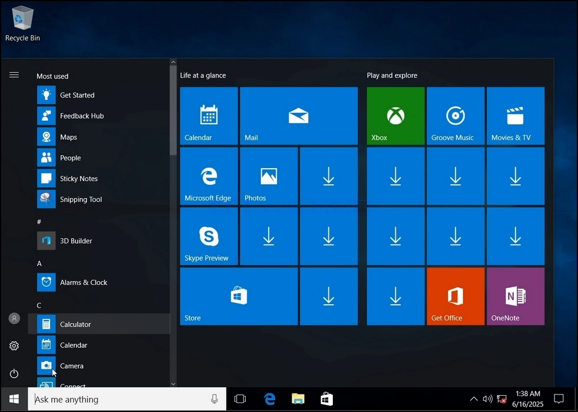Click the Windows Start button
This screenshot has width=578, height=412.
coord(14,399)
